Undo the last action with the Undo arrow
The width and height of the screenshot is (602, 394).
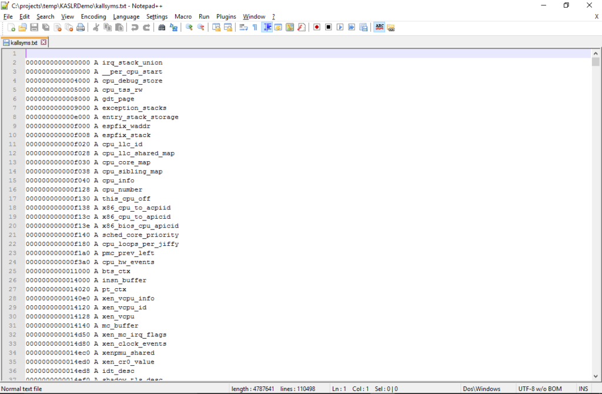point(135,27)
